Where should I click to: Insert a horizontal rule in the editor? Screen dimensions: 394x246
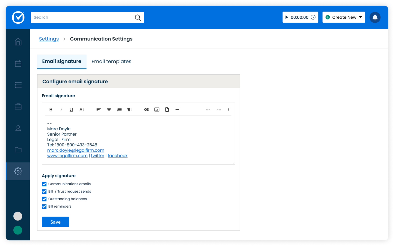(177, 110)
